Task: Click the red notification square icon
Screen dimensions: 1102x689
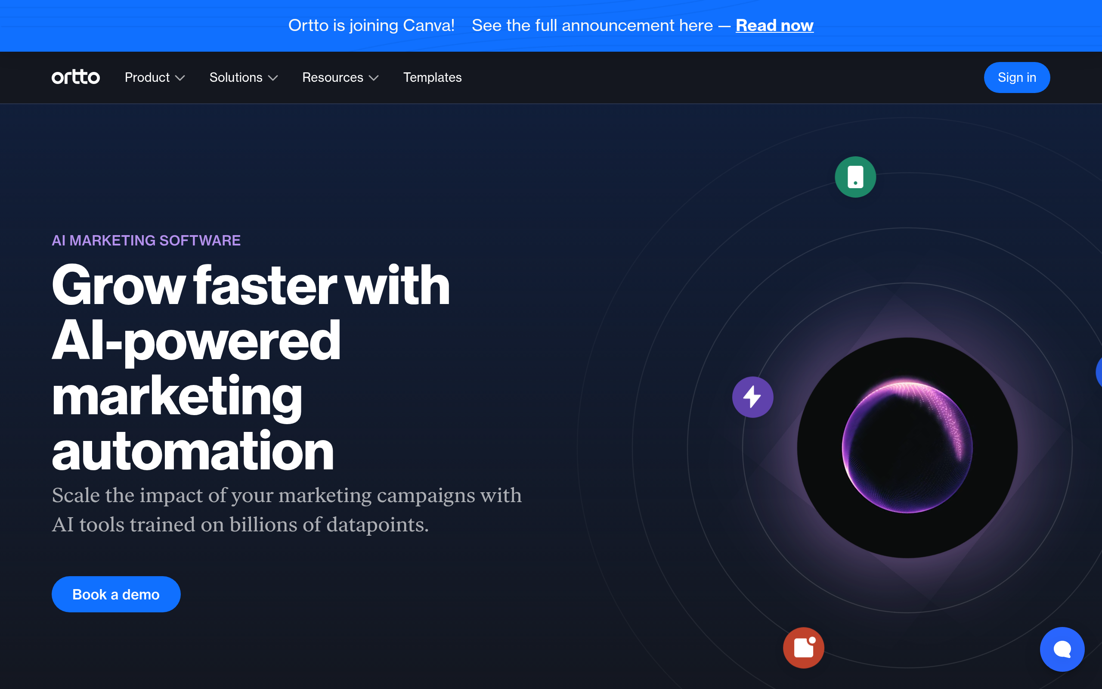Action: pyautogui.click(x=804, y=648)
